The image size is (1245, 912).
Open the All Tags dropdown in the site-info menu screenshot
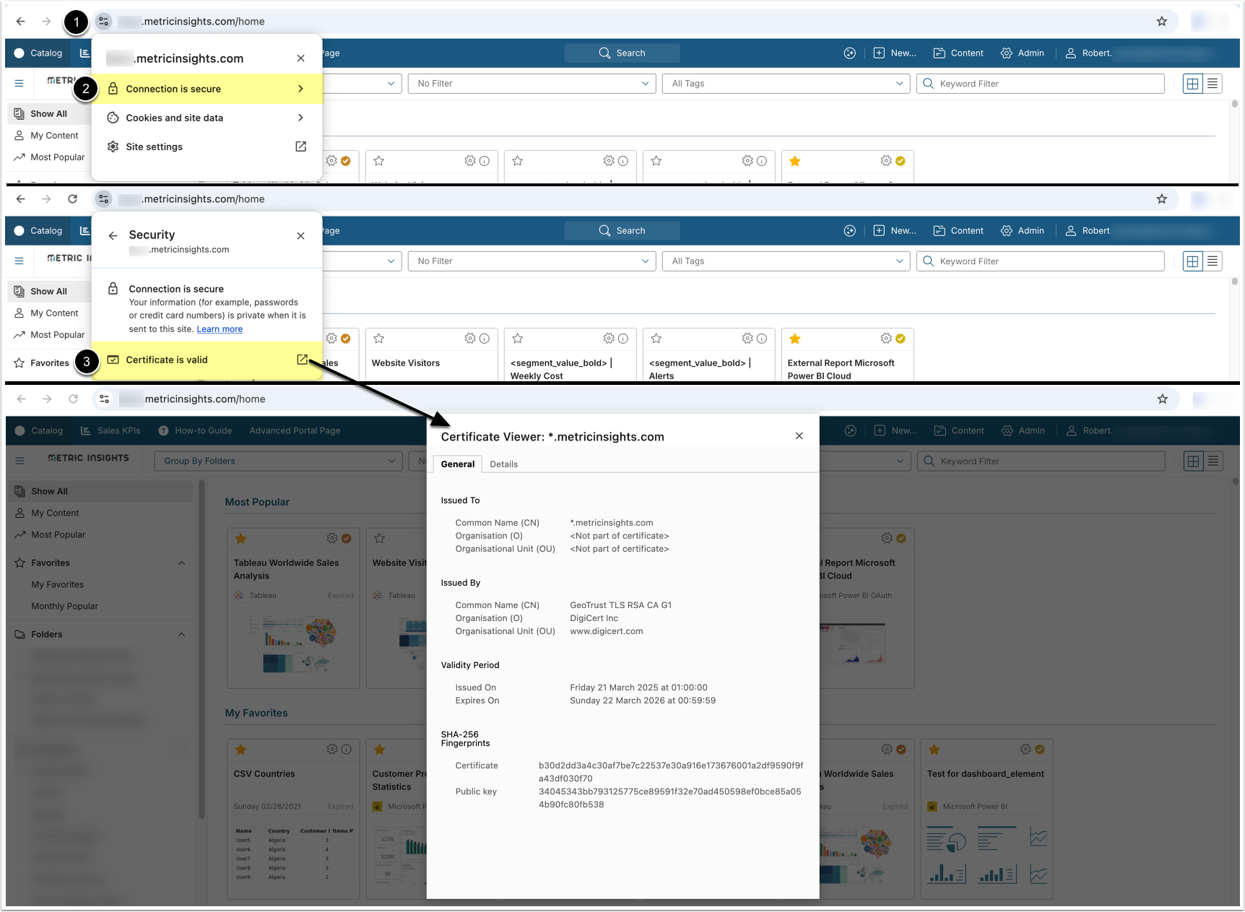[786, 84]
